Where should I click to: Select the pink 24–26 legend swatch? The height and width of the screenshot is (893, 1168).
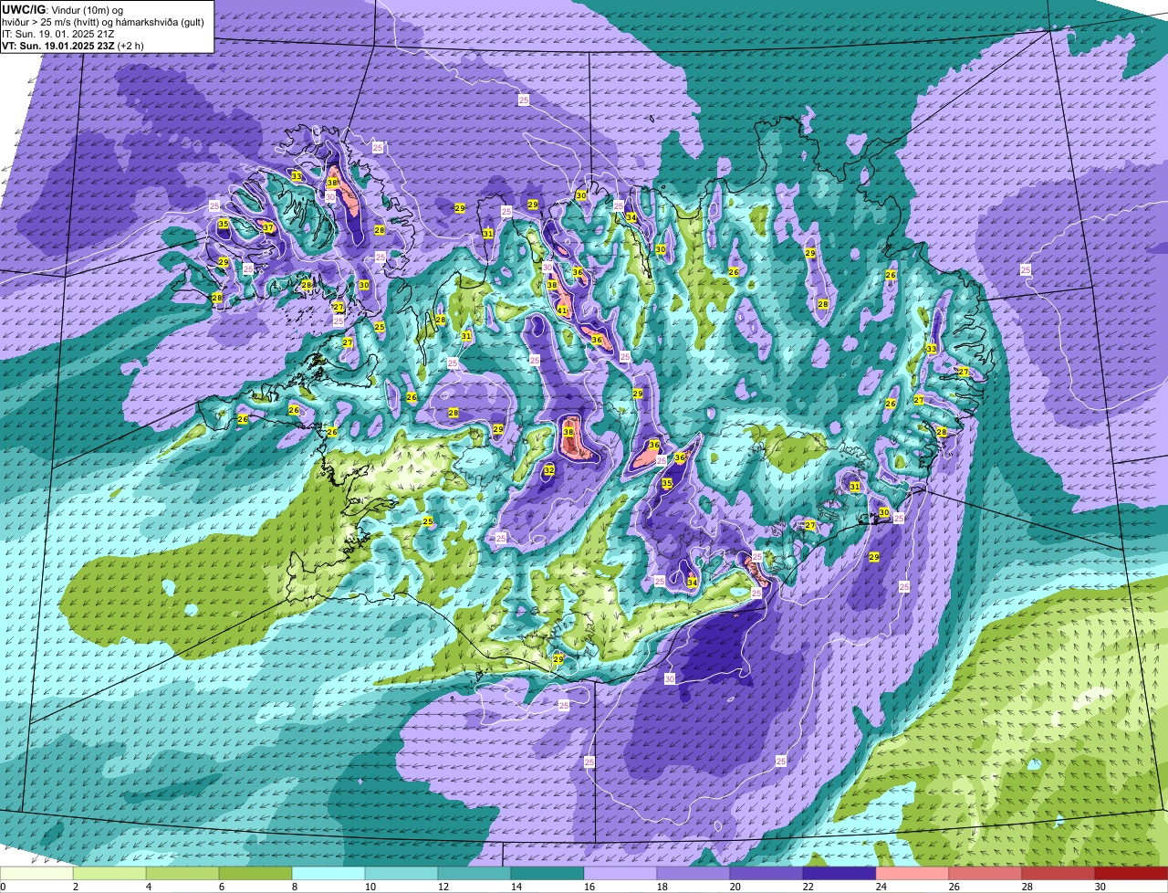(912, 874)
